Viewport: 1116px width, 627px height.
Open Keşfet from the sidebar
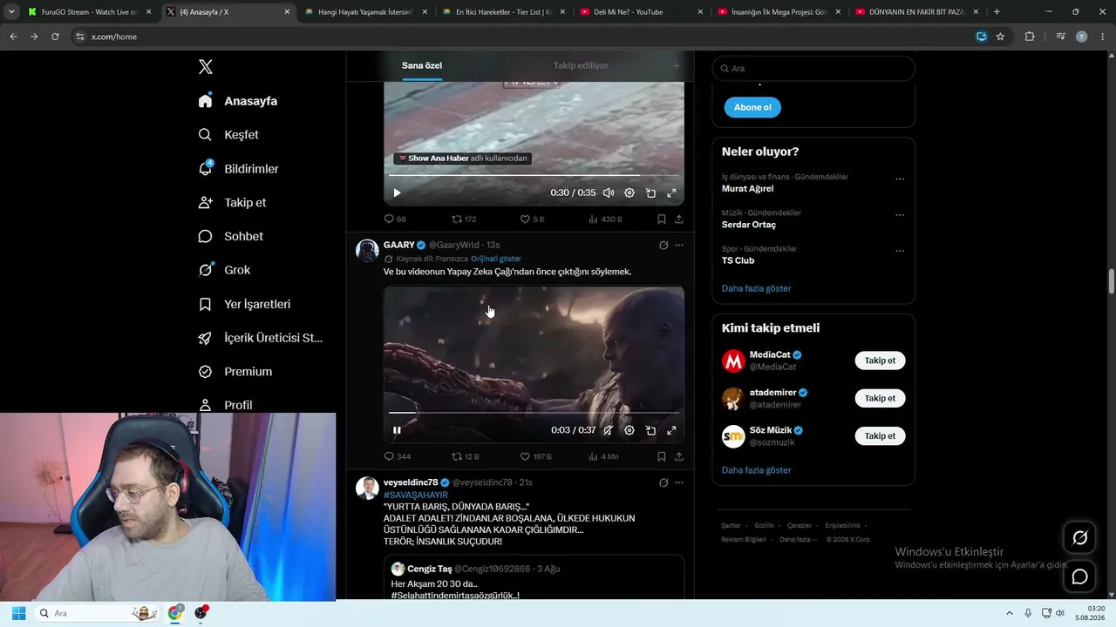pos(228,135)
